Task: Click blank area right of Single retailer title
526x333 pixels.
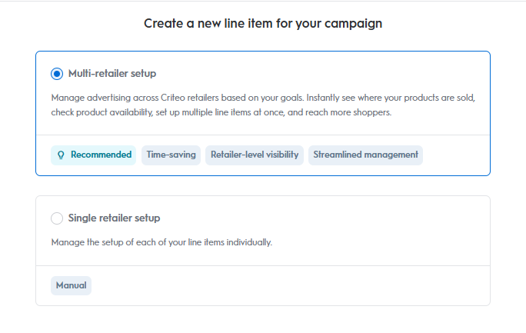Action: [323, 218]
